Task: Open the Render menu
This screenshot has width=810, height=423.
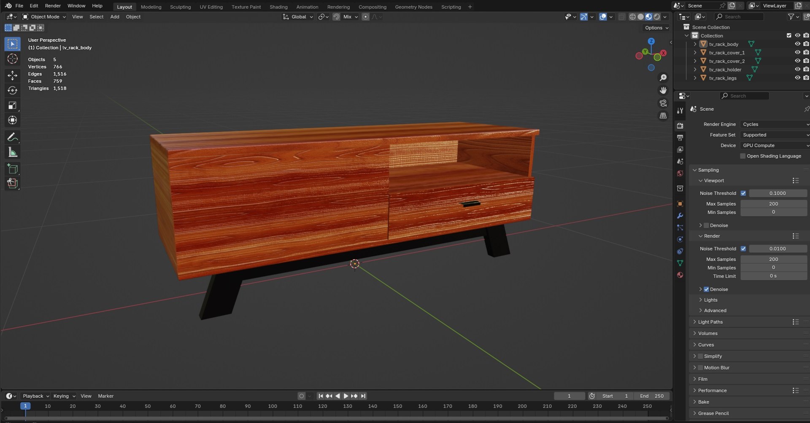Action: [x=53, y=5]
